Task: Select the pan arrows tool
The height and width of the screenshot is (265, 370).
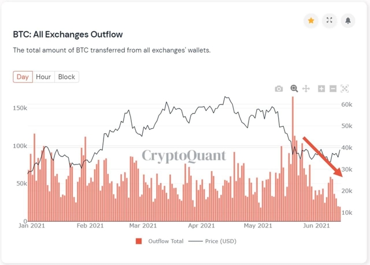Action: point(306,89)
